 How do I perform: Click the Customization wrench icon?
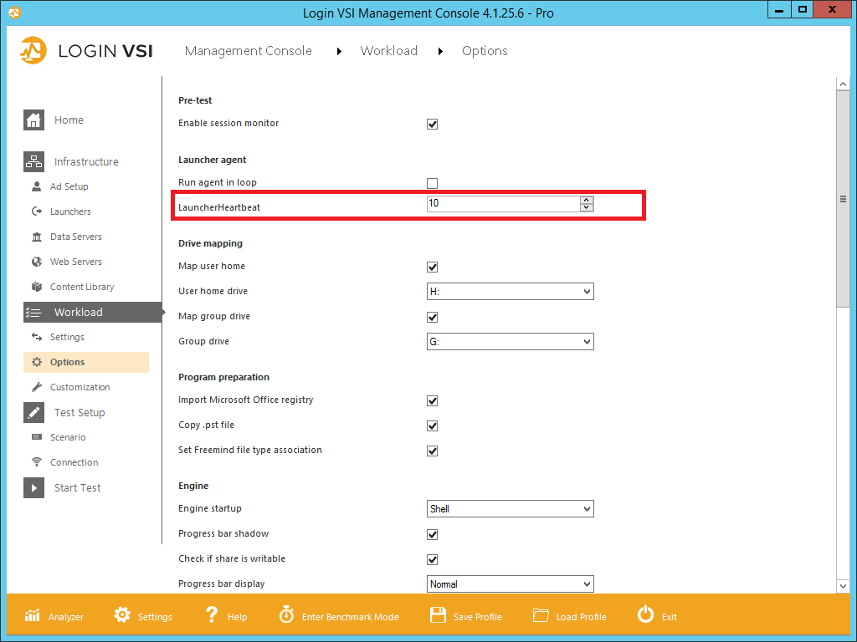pos(37,387)
